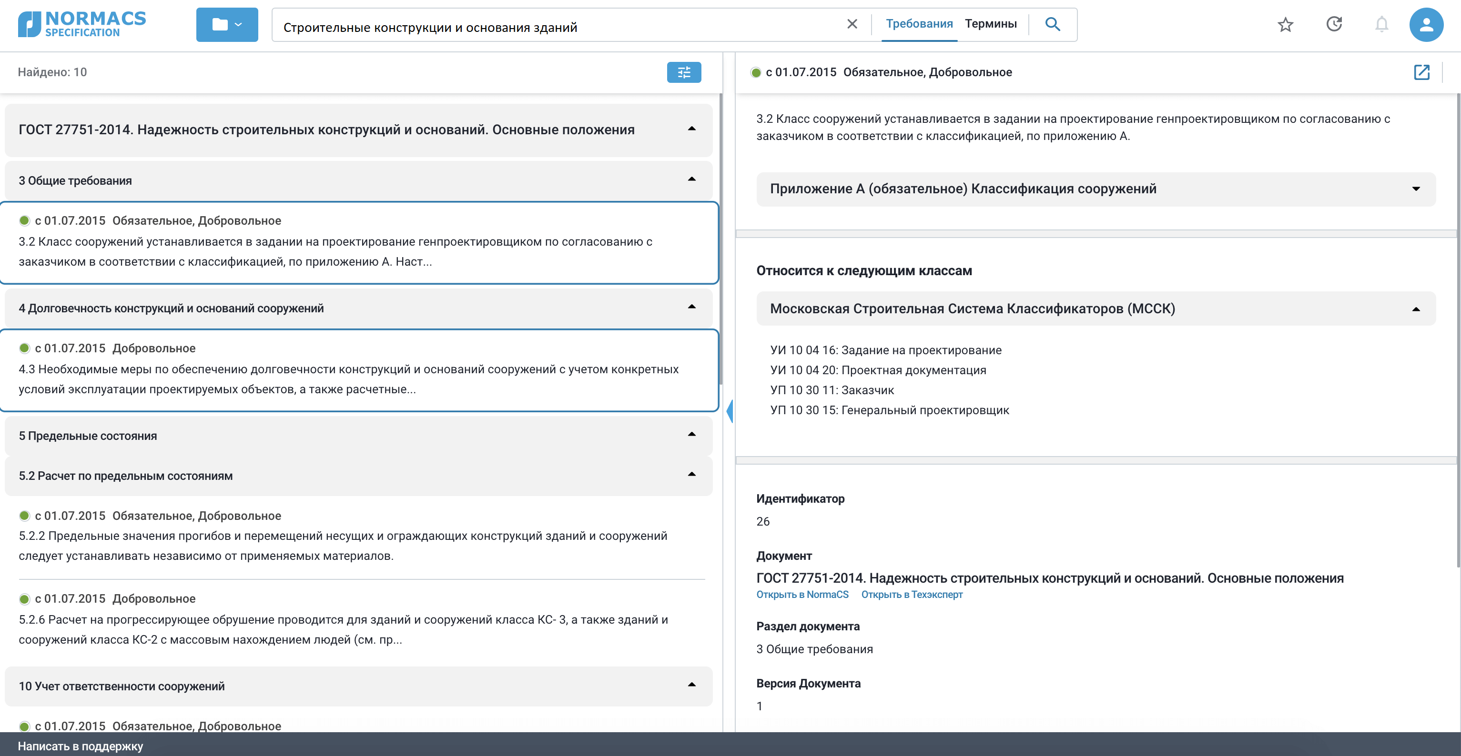This screenshot has width=1461, height=756.
Task: Open requirement in new window icon
Action: click(1421, 72)
